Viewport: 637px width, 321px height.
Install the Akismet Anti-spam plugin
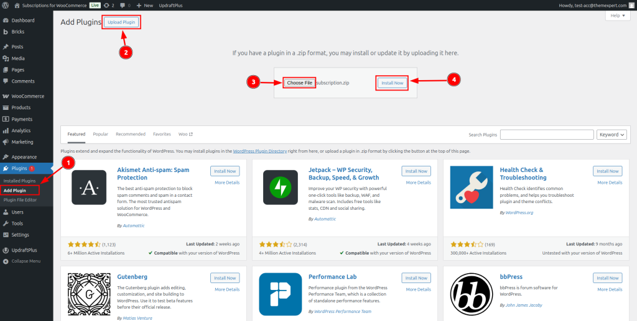[225, 171]
